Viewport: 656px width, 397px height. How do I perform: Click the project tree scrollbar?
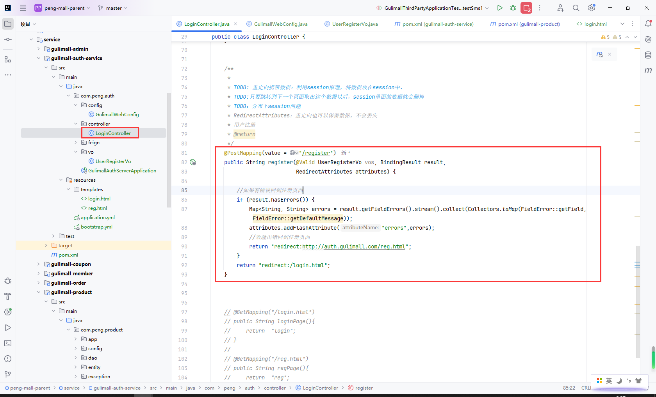coord(169,150)
